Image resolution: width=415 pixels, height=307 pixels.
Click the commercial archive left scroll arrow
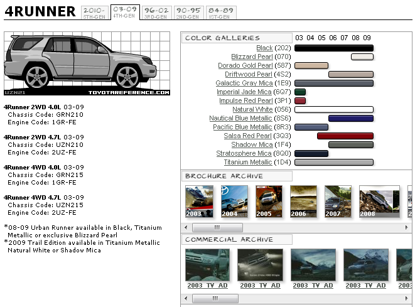[186, 299]
